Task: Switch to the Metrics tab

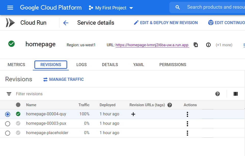Action: tap(16, 65)
